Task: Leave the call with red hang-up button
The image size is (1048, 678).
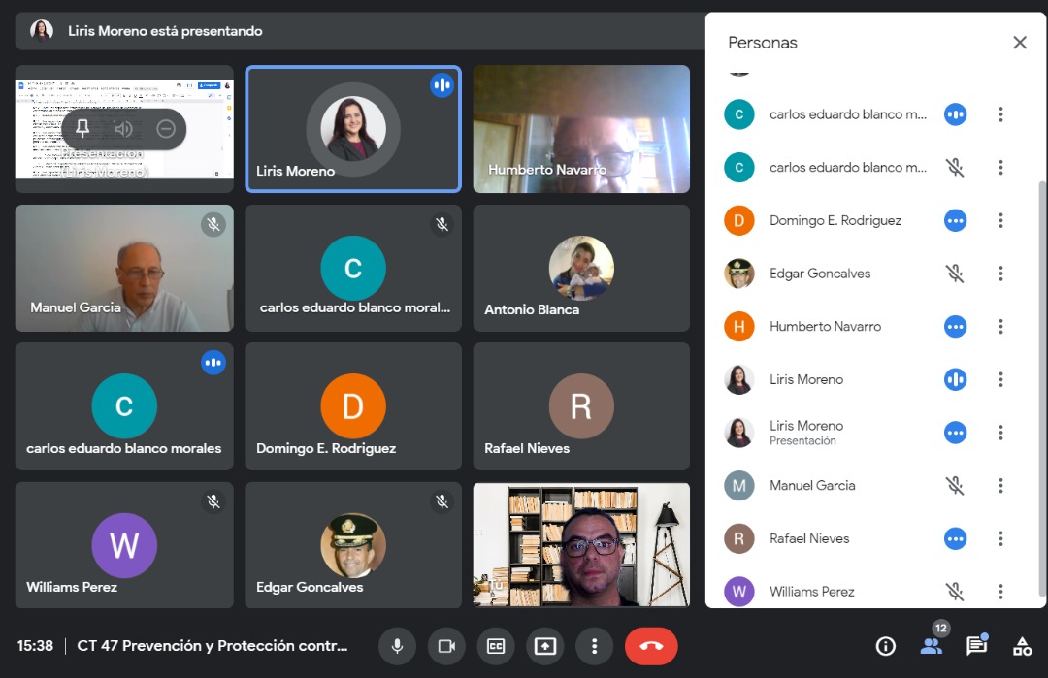Action: (651, 646)
